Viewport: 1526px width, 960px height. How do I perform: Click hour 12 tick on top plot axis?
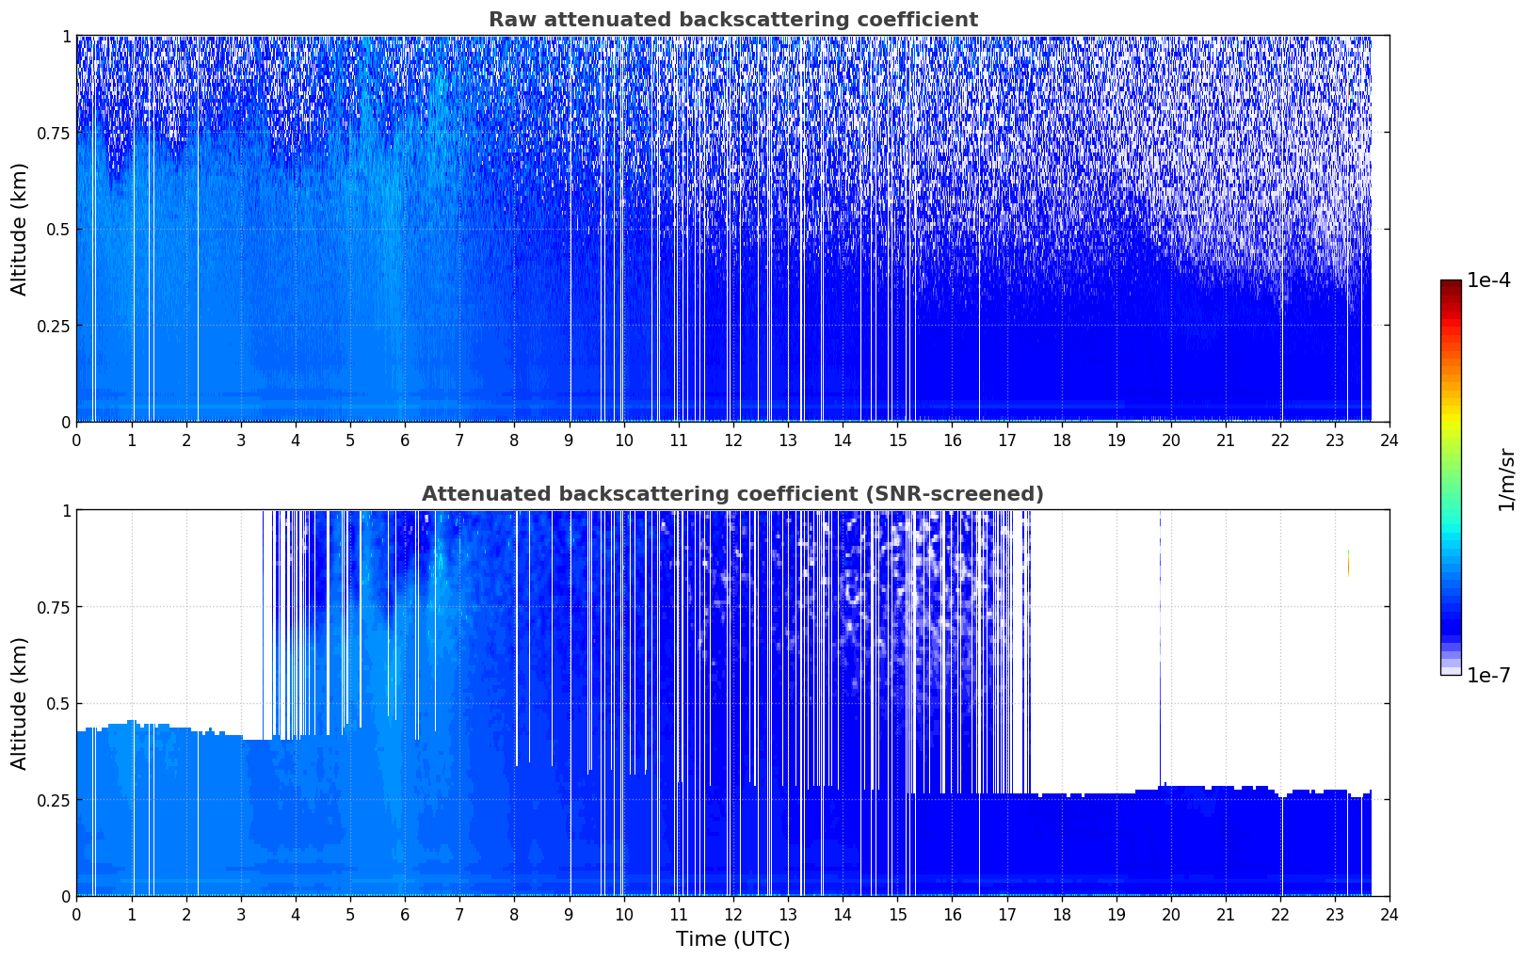pyautogui.click(x=732, y=440)
